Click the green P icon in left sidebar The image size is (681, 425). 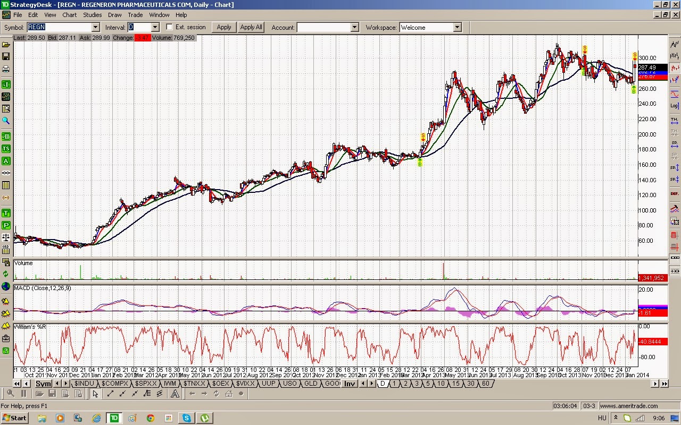6,225
